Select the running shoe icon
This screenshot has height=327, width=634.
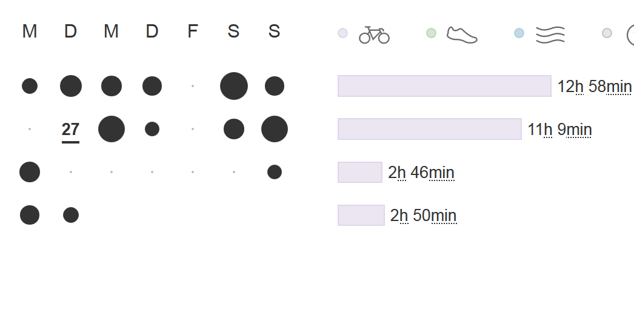click(x=462, y=35)
